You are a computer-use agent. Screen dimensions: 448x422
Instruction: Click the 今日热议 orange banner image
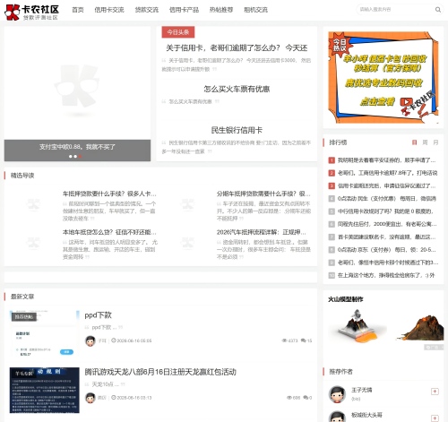(383, 78)
